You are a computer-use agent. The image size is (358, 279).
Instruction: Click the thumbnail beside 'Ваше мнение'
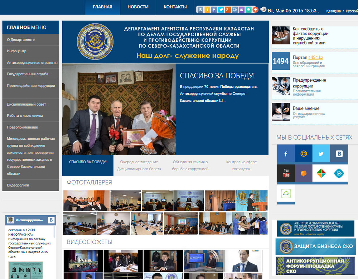pos(281,112)
